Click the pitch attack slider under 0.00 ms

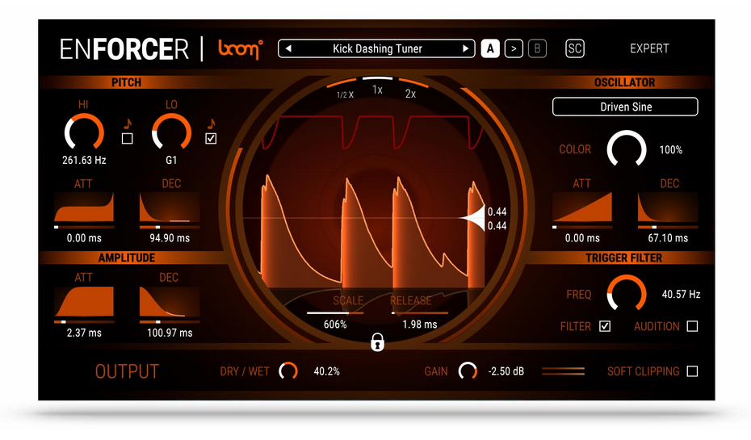point(84,227)
